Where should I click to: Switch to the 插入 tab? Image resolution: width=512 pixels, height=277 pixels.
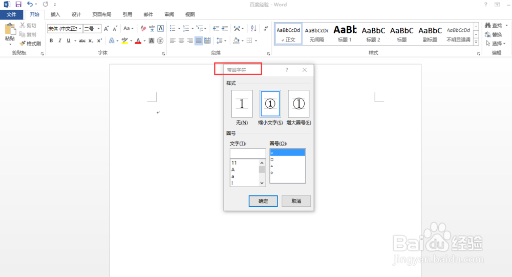pos(55,14)
